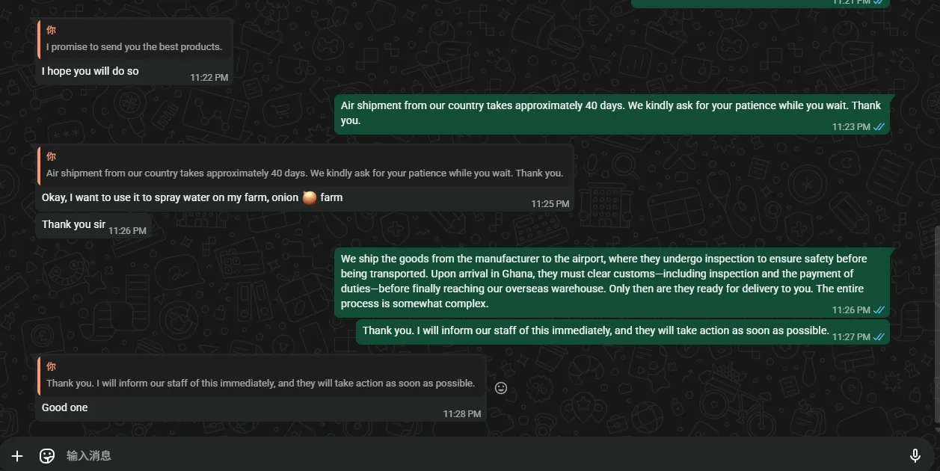Image resolution: width=940 pixels, height=471 pixels.
Task: Click the read receipt ticks at 11:27 PM
Action: pos(879,337)
